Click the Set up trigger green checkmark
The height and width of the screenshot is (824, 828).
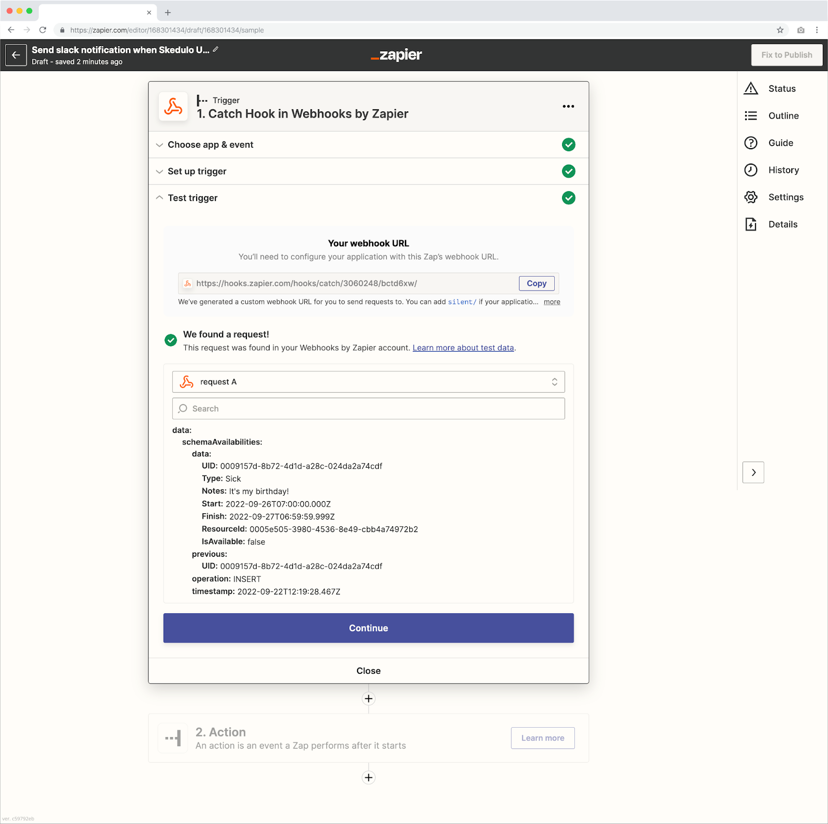[x=569, y=171]
